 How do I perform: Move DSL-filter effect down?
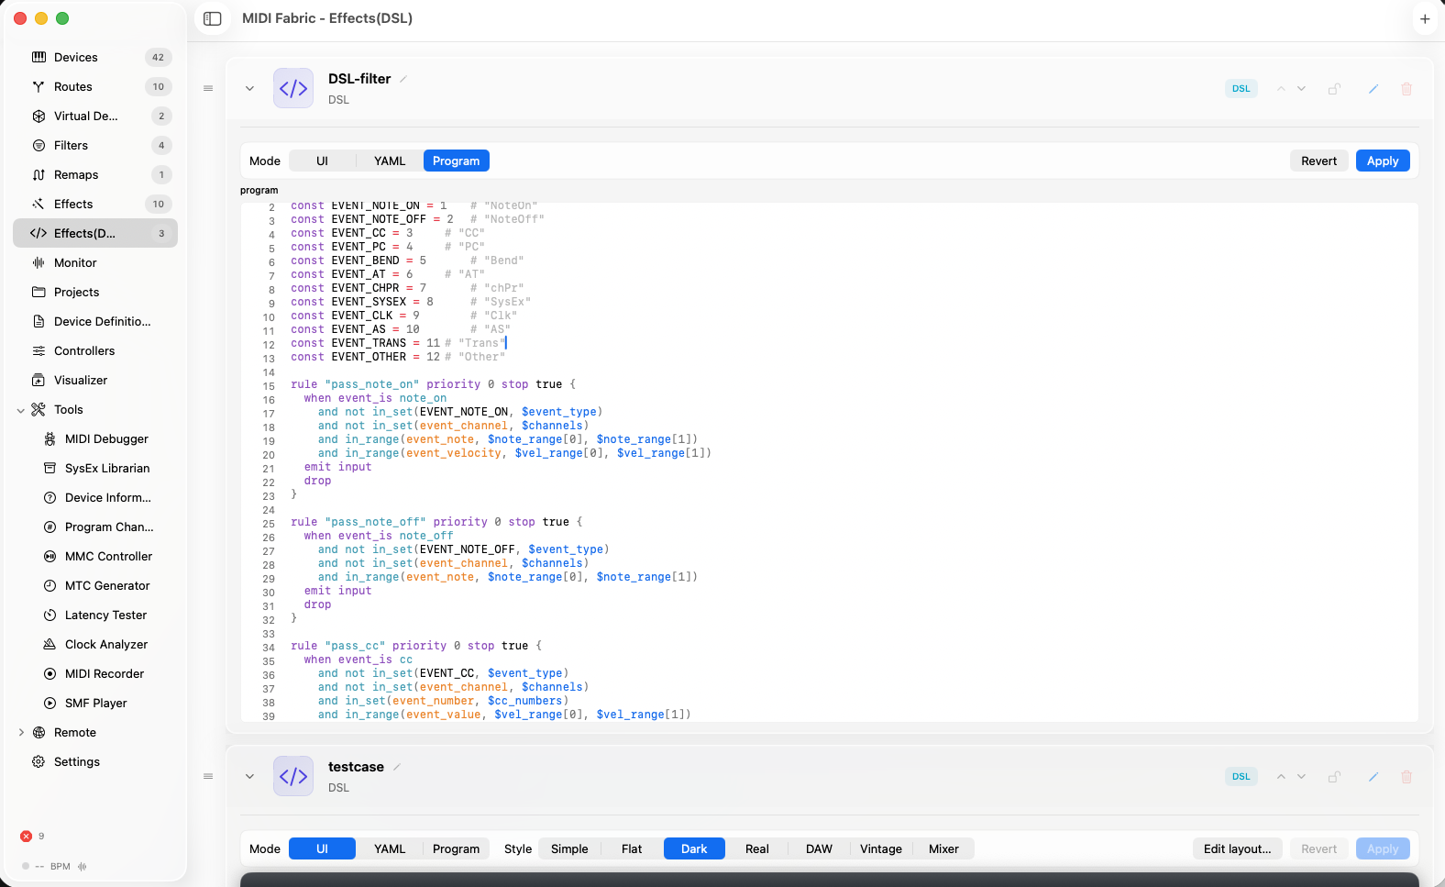point(1301,89)
